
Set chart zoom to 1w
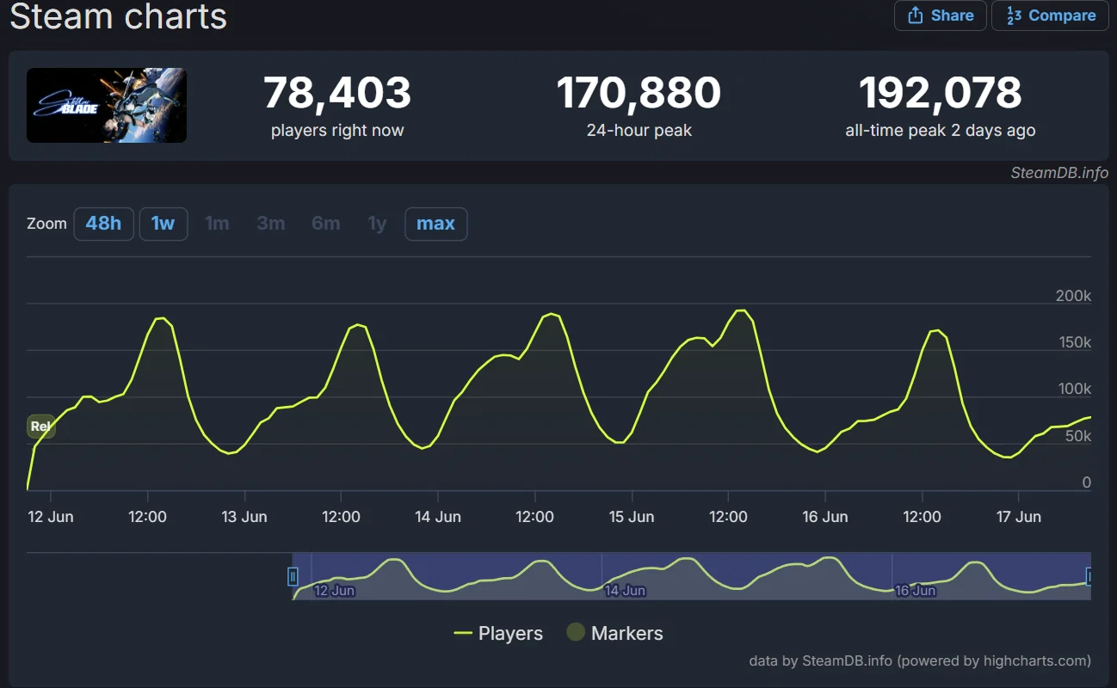click(x=164, y=224)
